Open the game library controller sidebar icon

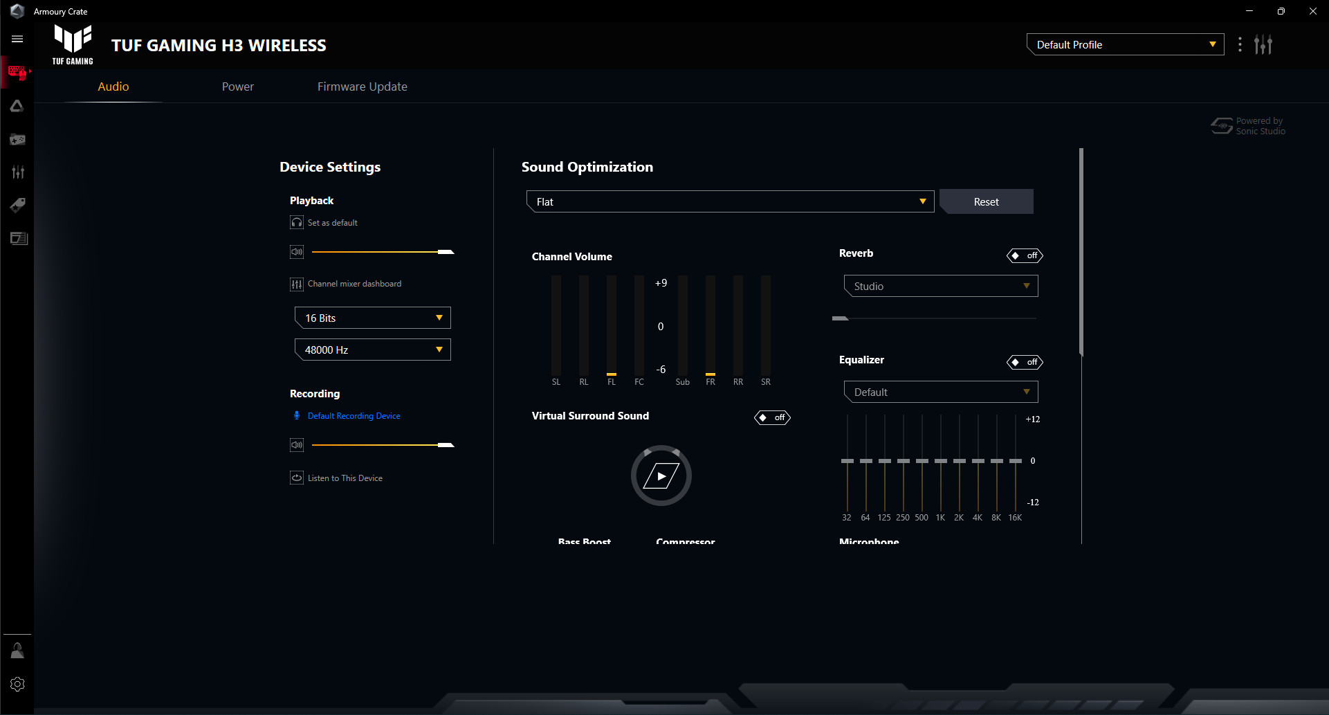click(x=17, y=140)
